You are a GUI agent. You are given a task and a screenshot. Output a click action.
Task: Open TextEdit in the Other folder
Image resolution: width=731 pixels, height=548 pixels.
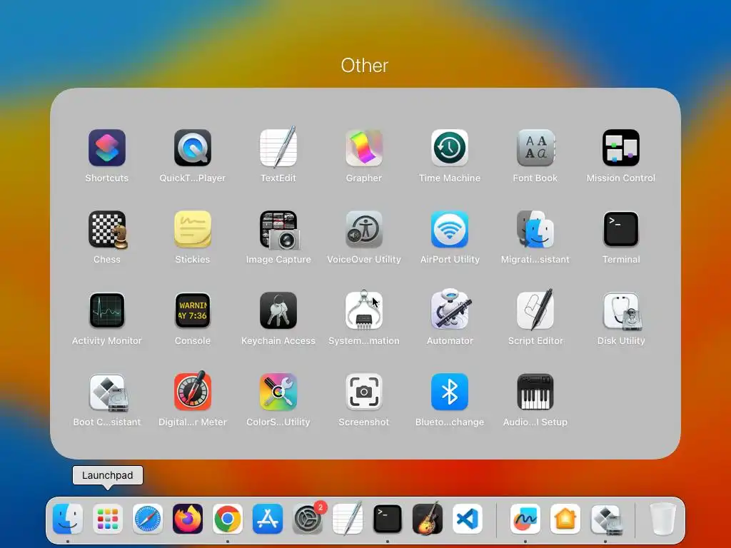(x=278, y=148)
